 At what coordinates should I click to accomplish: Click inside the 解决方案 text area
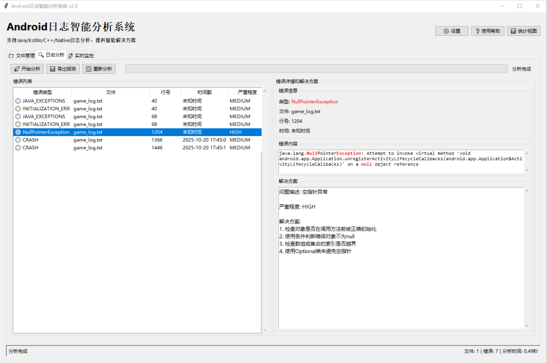click(x=401, y=258)
